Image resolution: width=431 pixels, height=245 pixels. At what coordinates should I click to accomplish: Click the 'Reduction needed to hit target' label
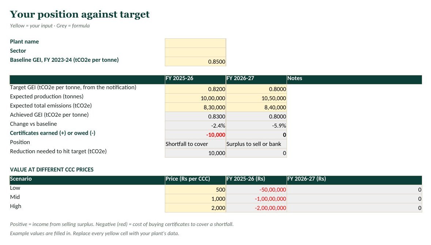[58, 151]
